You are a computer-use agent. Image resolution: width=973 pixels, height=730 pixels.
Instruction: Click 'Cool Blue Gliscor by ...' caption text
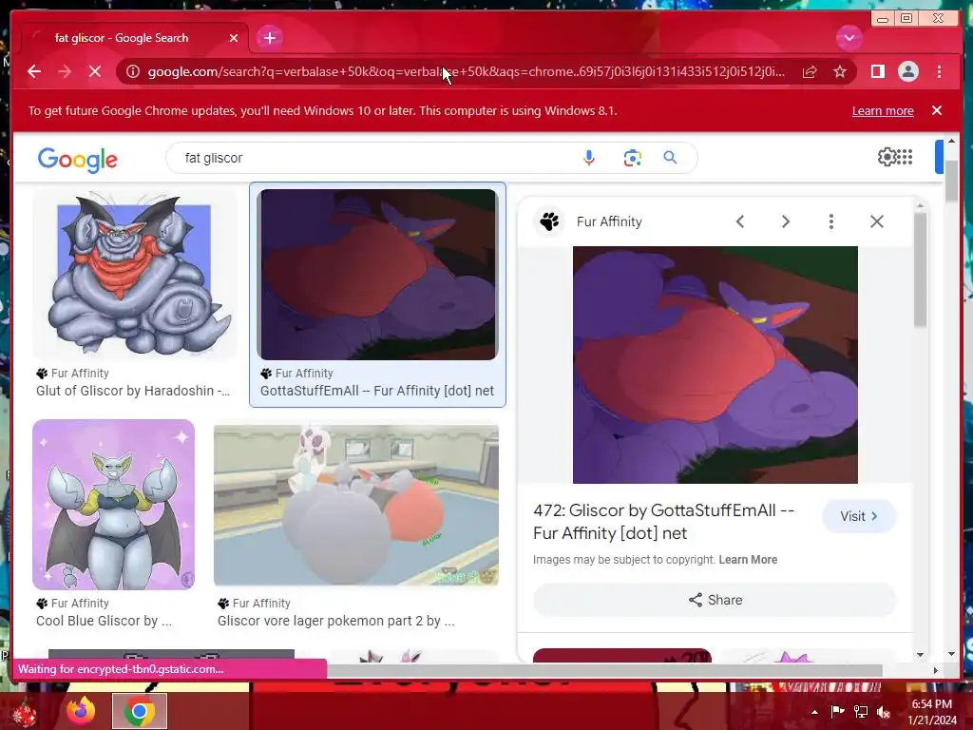coord(105,620)
